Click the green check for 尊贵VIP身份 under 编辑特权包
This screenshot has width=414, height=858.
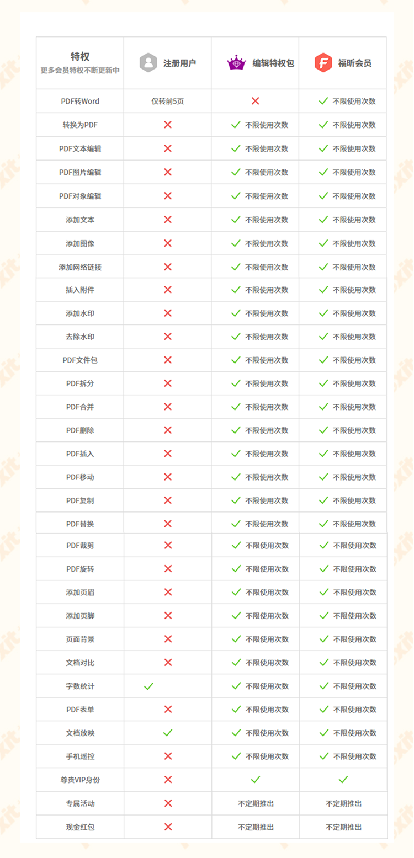coord(255,780)
